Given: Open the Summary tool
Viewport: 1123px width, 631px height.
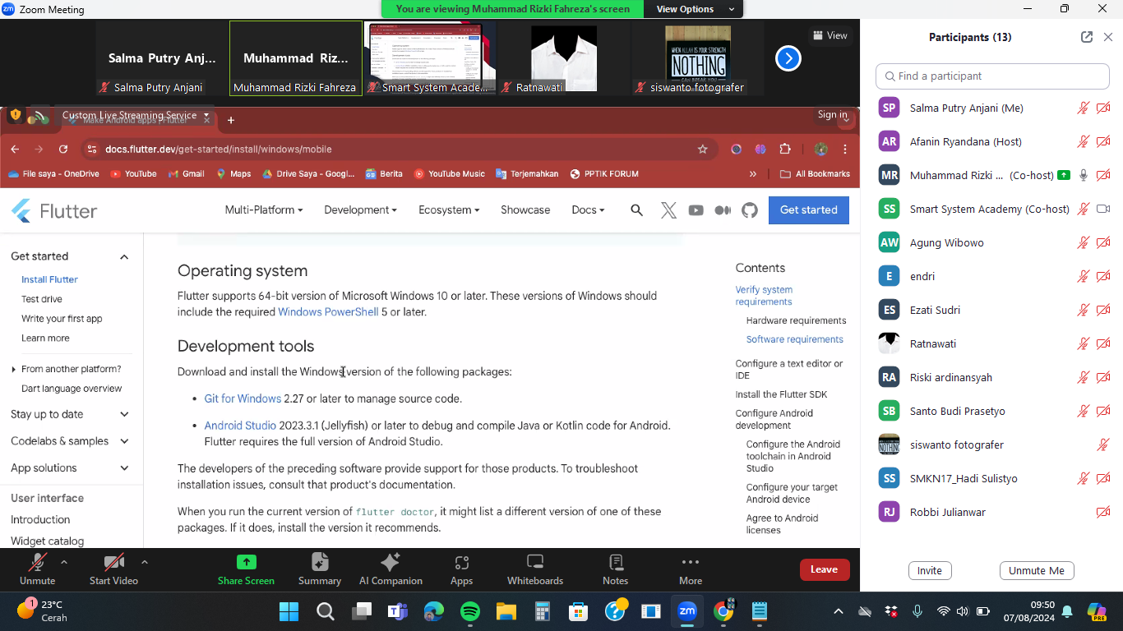Looking at the screenshot, I should (x=320, y=569).
